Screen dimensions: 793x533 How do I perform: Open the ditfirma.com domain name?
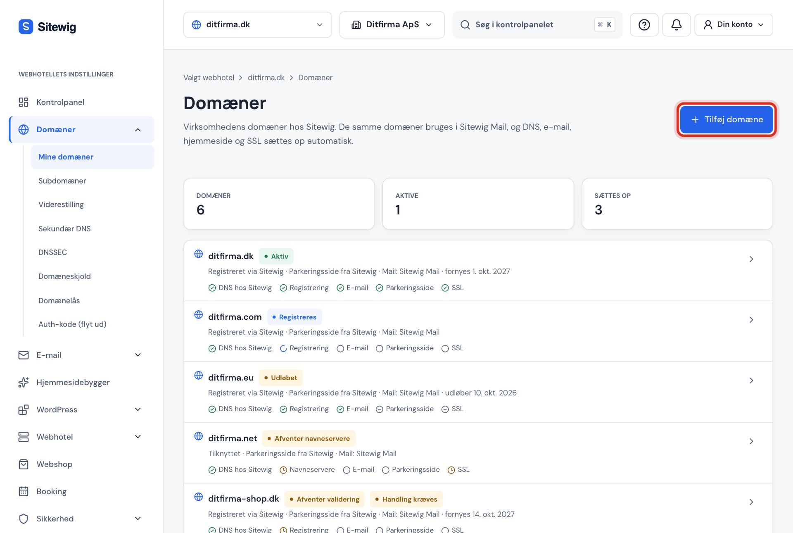pos(235,317)
